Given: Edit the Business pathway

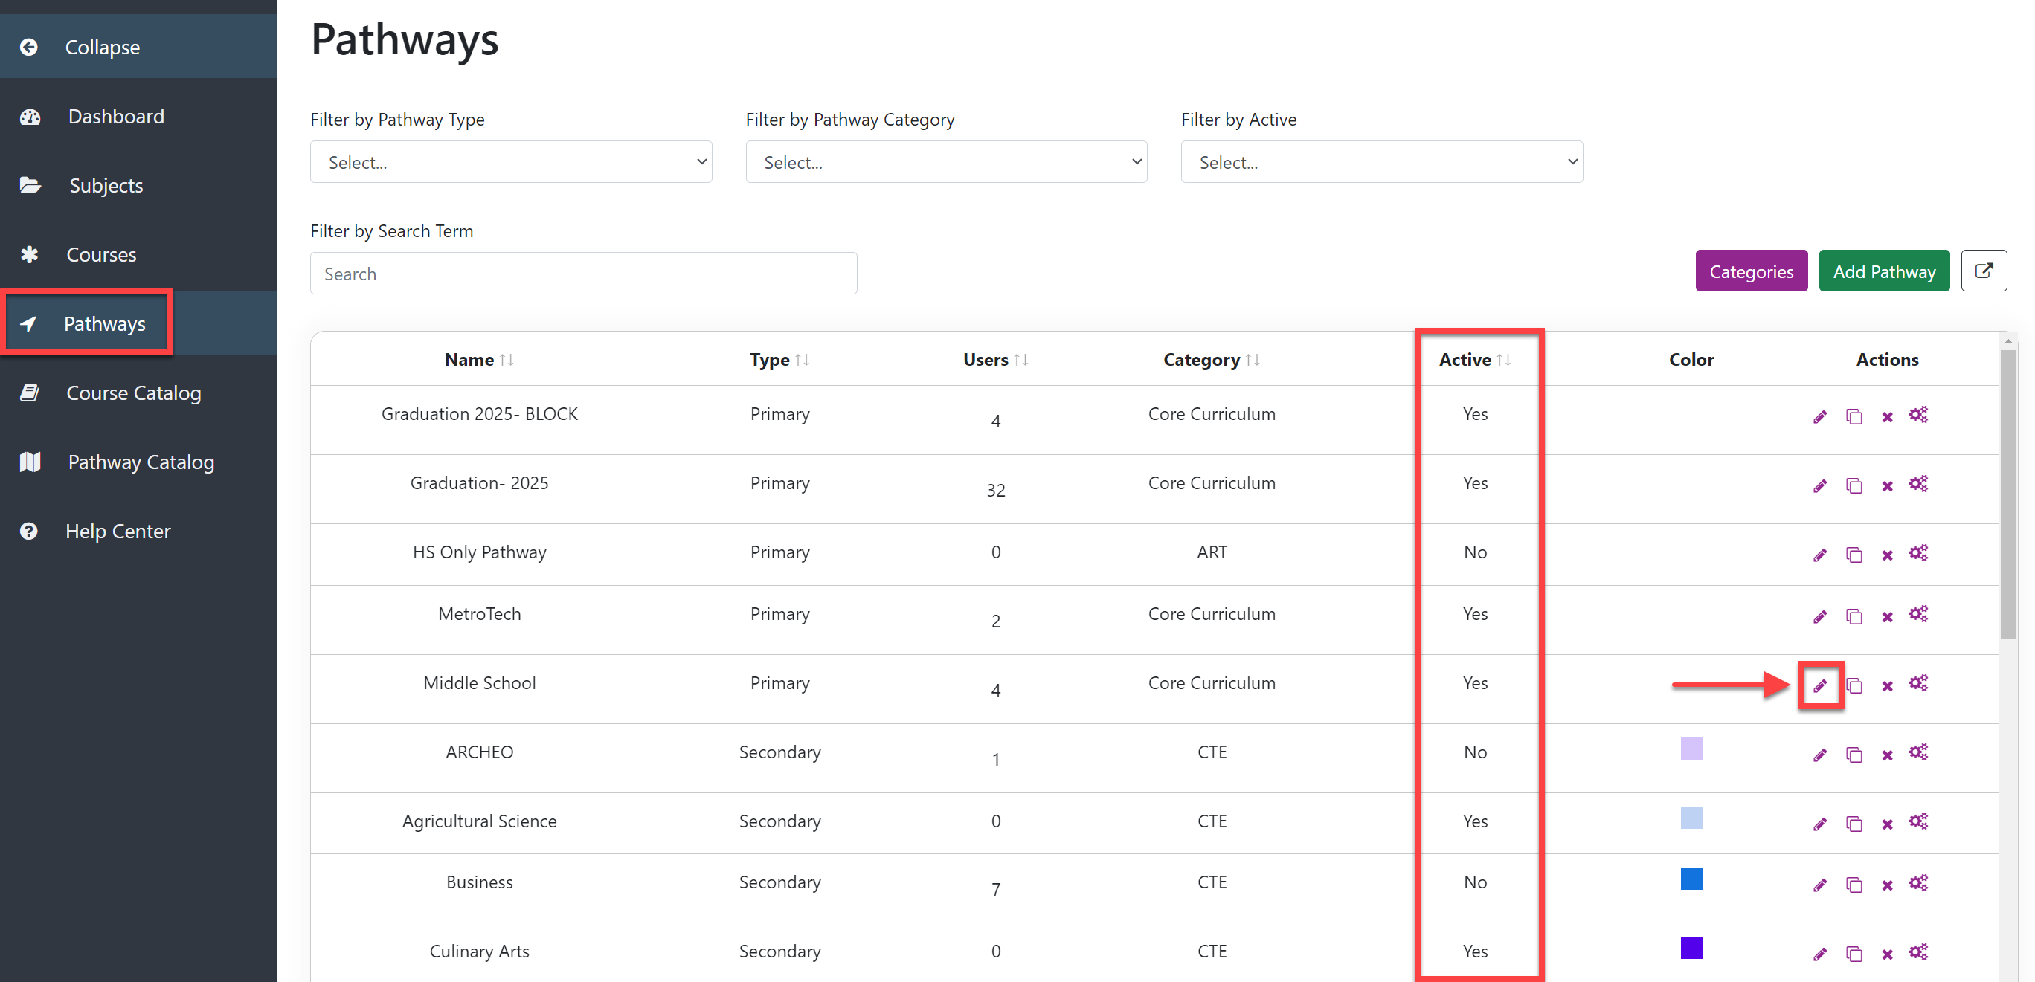Looking at the screenshot, I should tap(1820, 885).
